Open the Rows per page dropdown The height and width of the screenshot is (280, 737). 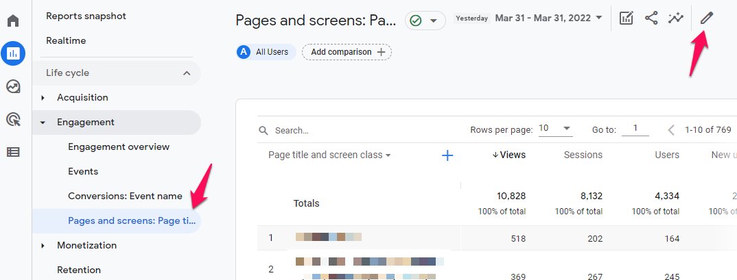[x=556, y=129]
